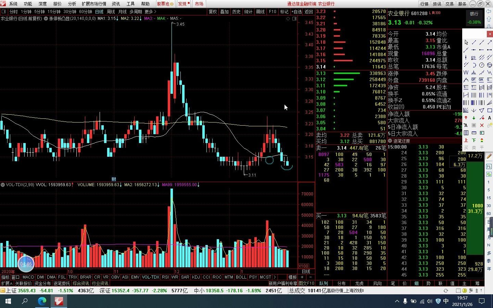Close the drawing tools palette

coord(490,34)
